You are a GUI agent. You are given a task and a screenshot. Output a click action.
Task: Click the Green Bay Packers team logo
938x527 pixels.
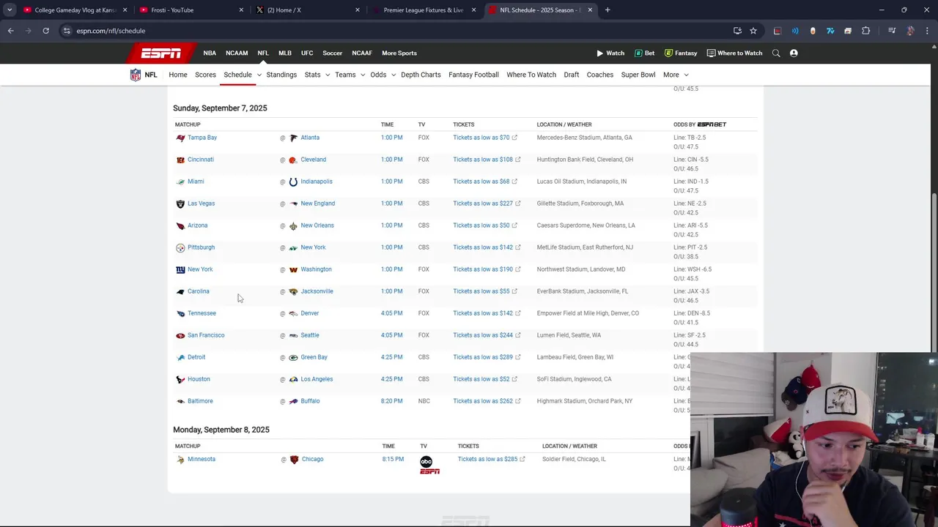293,357
